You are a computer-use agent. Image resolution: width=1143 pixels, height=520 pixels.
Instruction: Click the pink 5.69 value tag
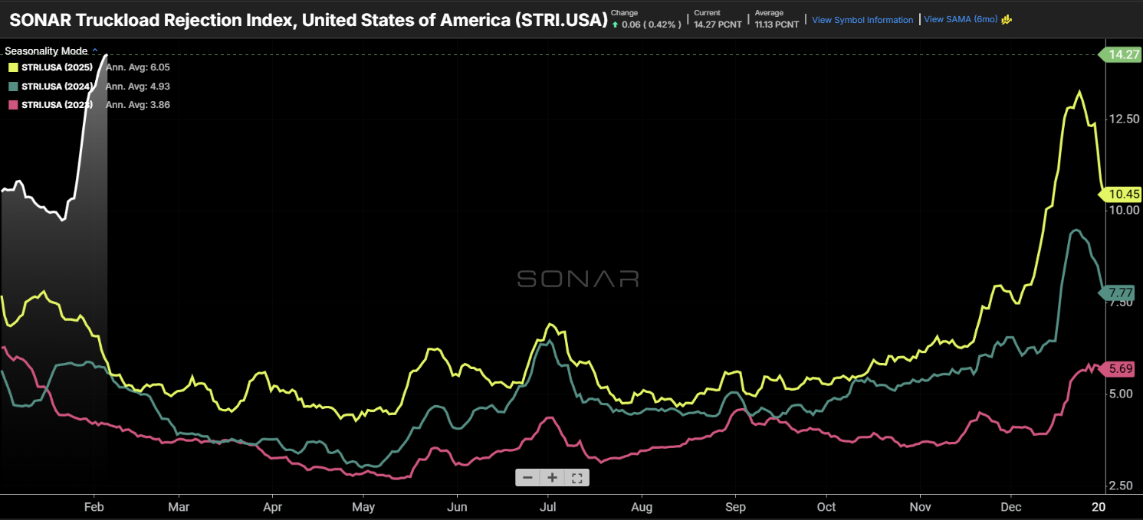coord(1120,369)
